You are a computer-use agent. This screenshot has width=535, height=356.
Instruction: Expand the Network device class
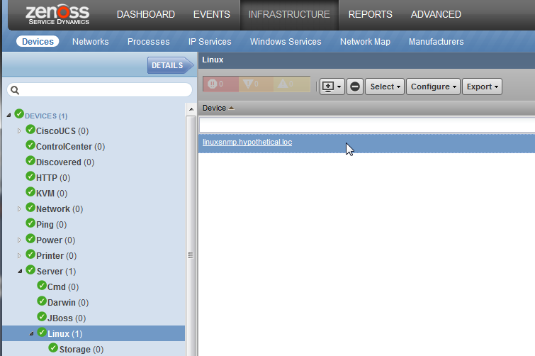point(19,209)
